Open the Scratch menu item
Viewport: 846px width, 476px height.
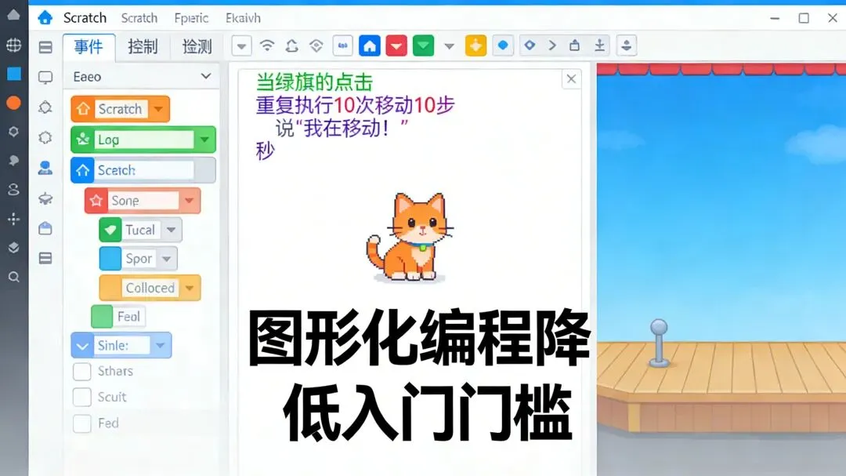[139, 18]
